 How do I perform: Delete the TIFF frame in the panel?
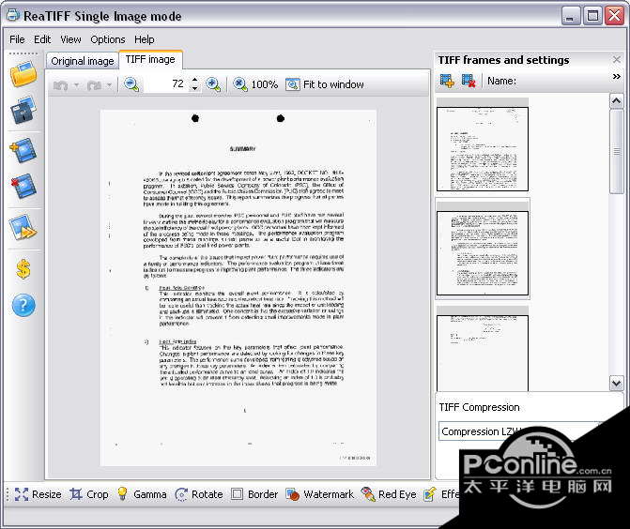point(469,81)
